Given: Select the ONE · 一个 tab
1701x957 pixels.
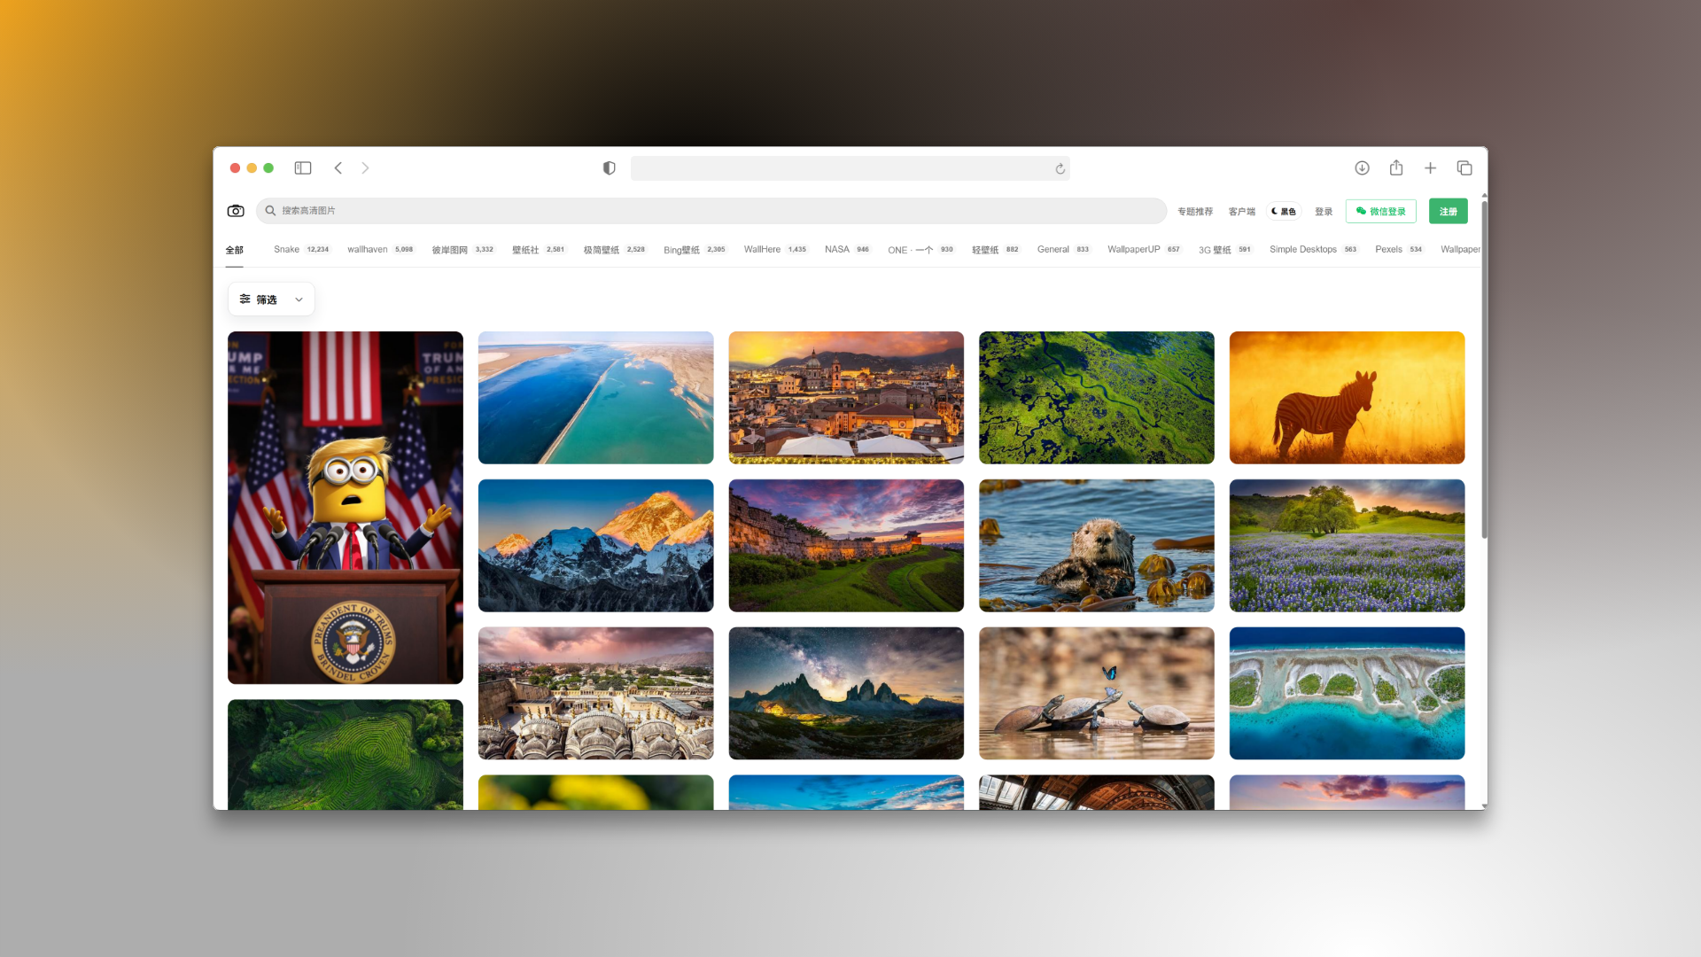Looking at the screenshot, I should (920, 250).
